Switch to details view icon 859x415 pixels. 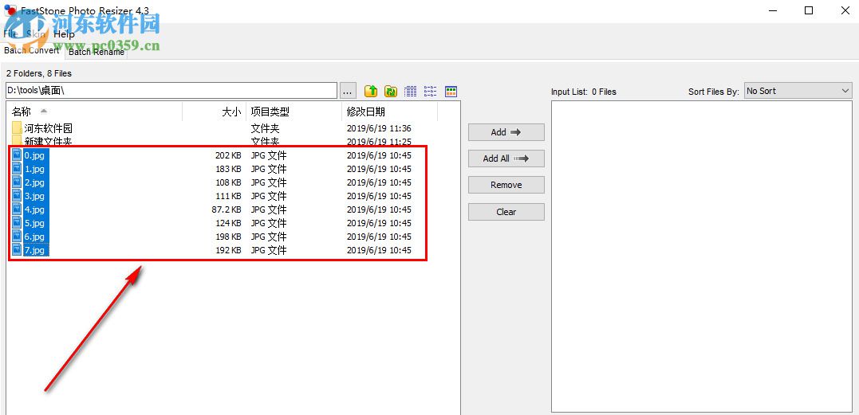410,92
